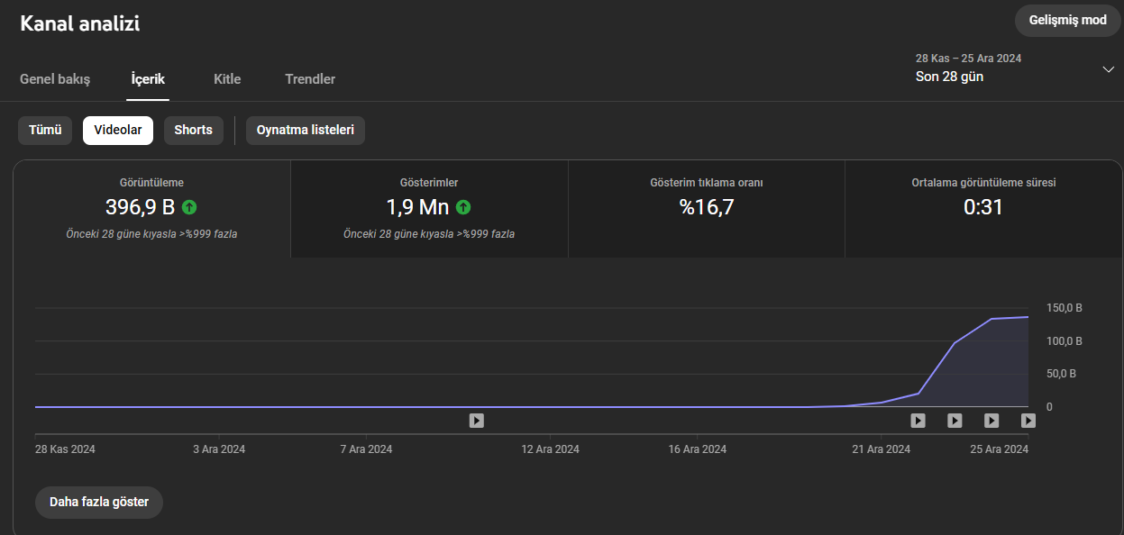Select the Ortalama görüntüleme süresi metric card
1124x535 pixels.
983,209
